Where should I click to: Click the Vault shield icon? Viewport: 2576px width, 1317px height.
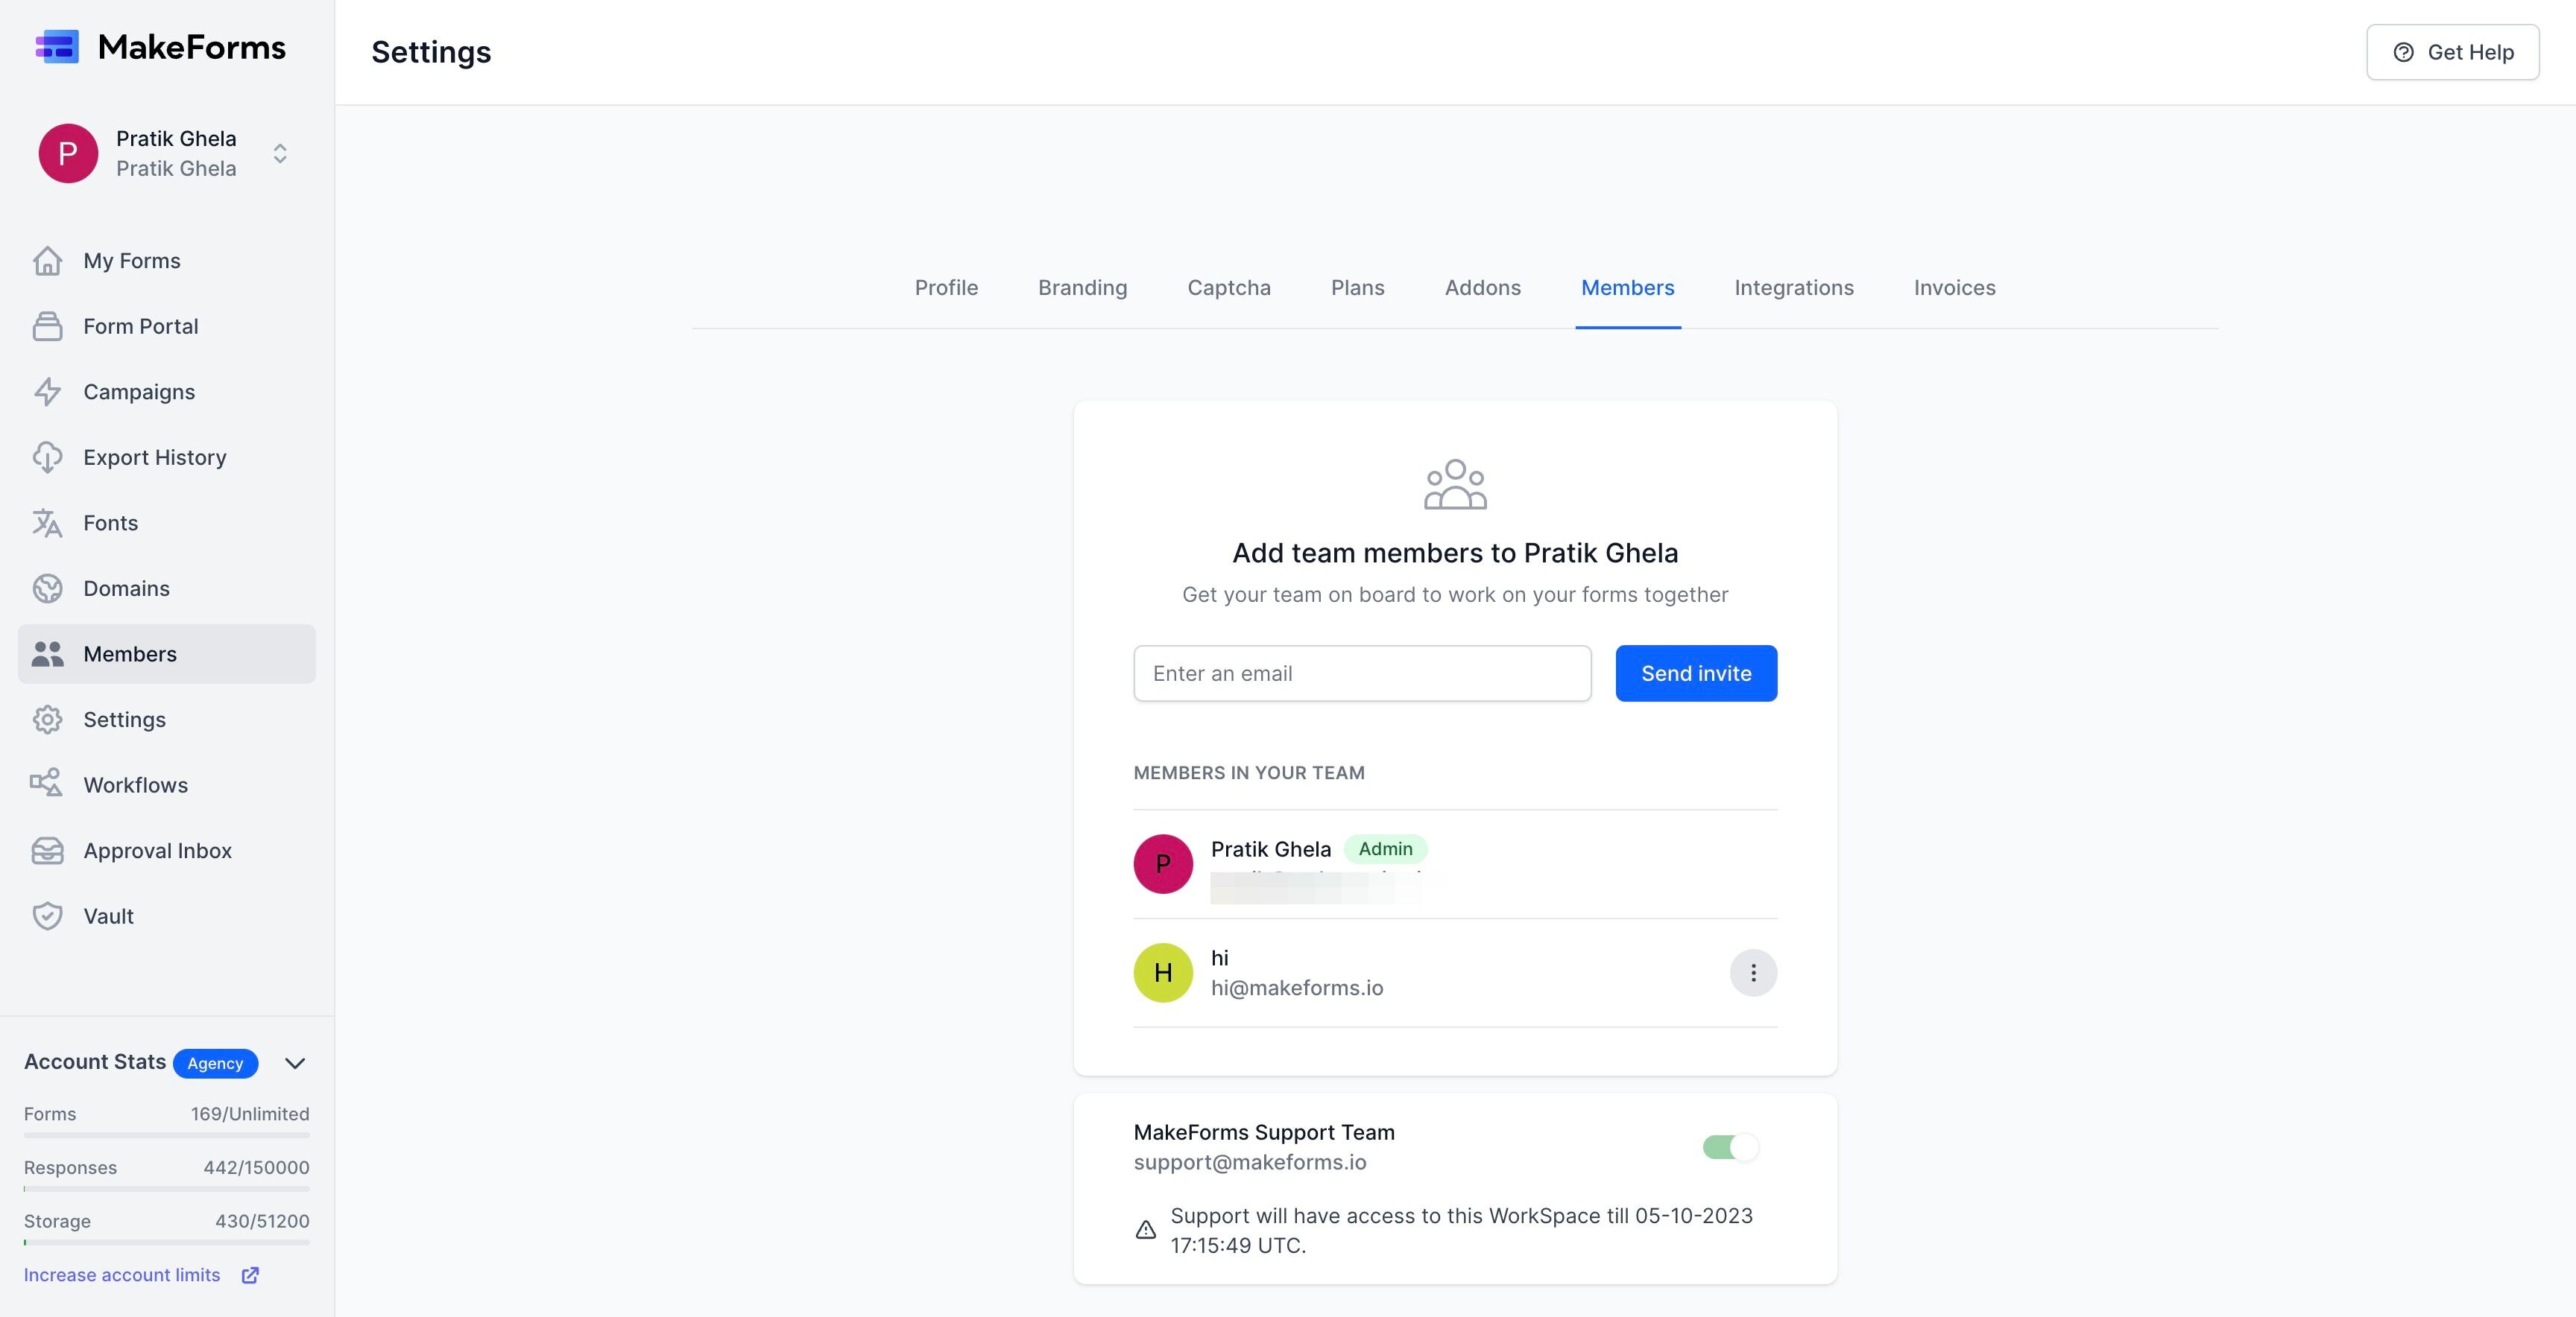47,916
